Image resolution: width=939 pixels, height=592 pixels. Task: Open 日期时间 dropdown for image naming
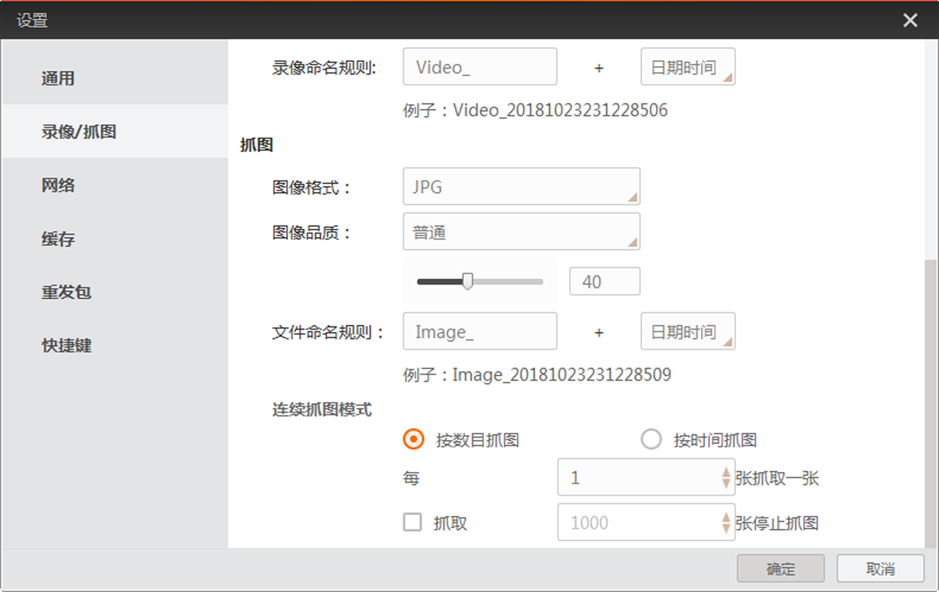(687, 332)
